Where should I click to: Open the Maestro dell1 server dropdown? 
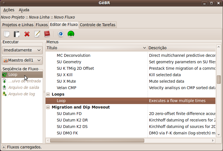tap(22, 60)
